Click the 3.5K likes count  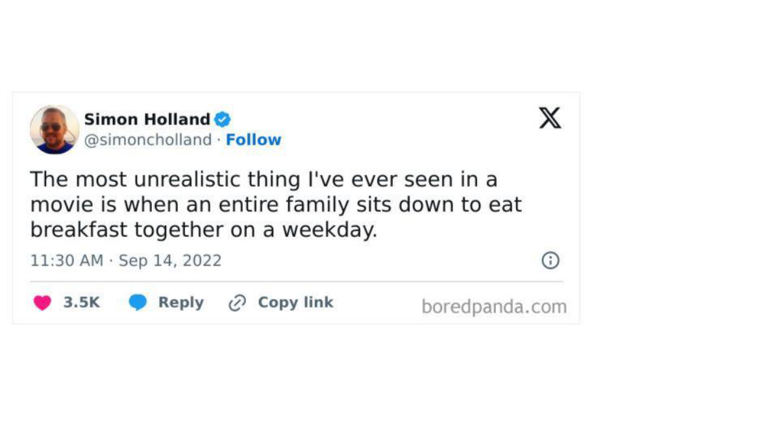coord(82,302)
